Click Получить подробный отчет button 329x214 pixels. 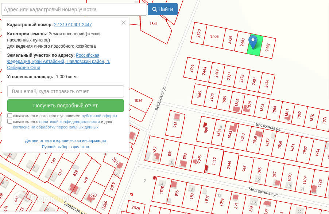coord(65,106)
